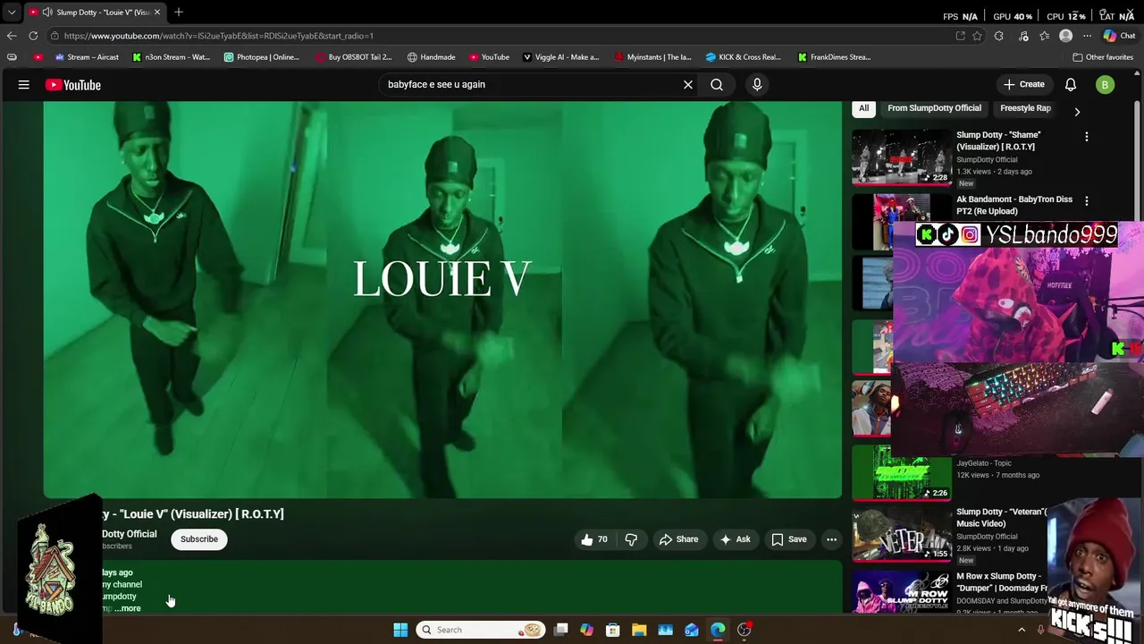Open OBS Studio from the taskbar

(x=744, y=630)
